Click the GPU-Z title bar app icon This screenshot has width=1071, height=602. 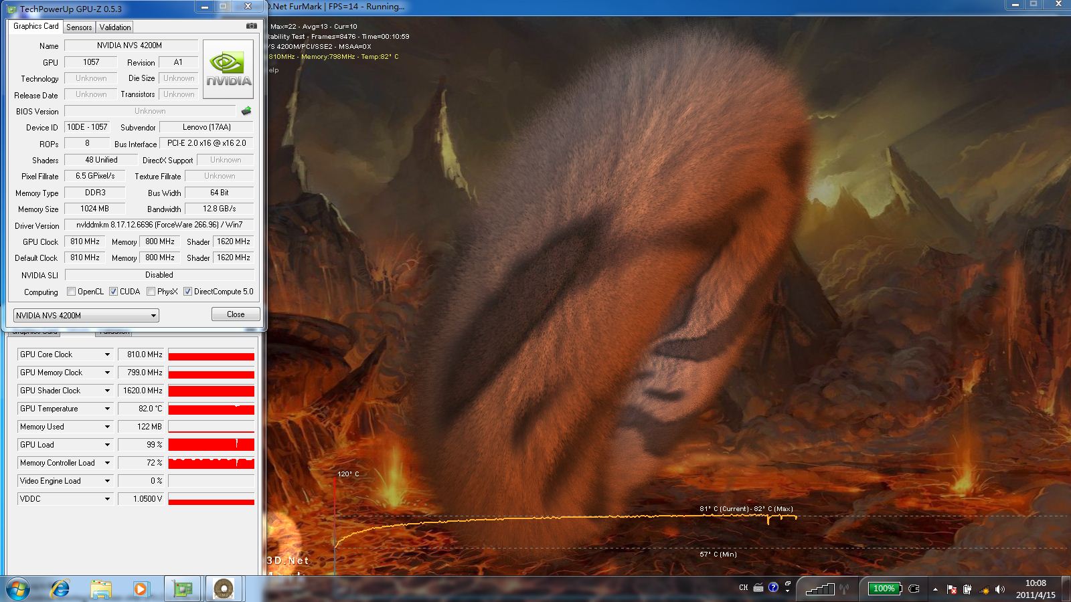pyautogui.click(x=12, y=9)
